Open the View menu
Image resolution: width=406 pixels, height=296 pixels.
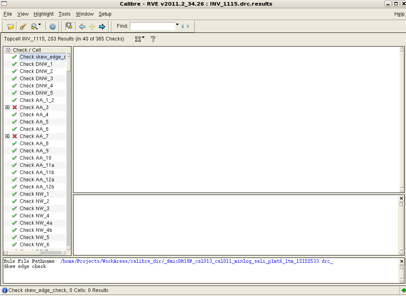[23, 14]
